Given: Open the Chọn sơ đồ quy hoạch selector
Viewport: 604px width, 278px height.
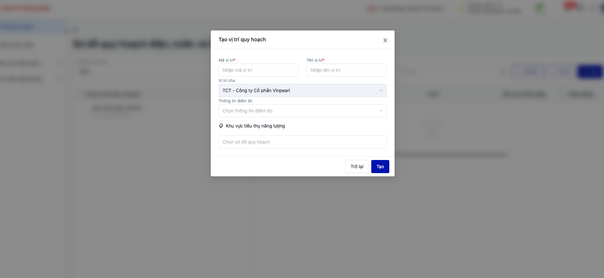Looking at the screenshot, I should click(x=302, y=142).
